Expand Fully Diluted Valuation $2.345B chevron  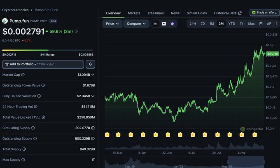click(93, 96)
